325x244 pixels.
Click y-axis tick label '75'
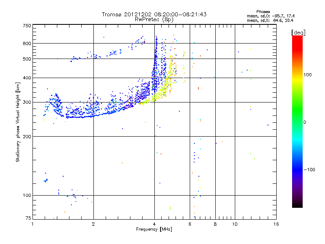click(28, 218)
